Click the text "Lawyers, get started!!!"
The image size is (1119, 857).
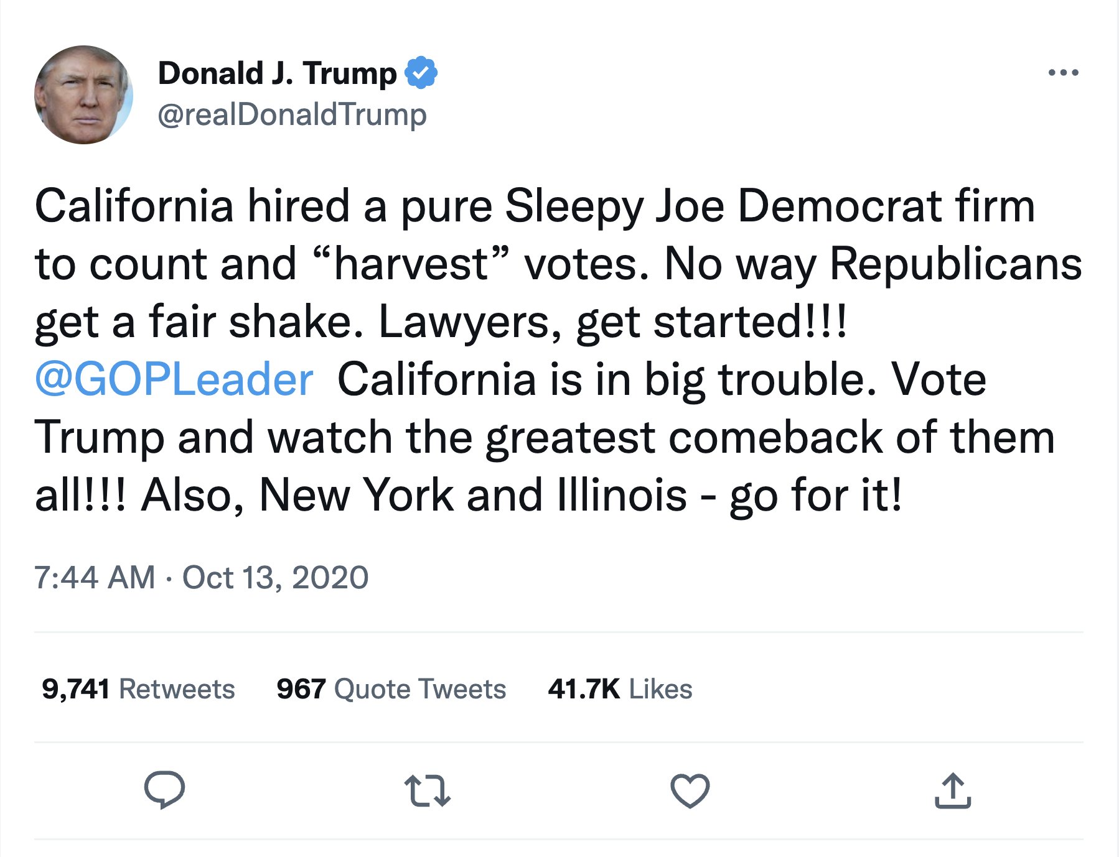612,322
